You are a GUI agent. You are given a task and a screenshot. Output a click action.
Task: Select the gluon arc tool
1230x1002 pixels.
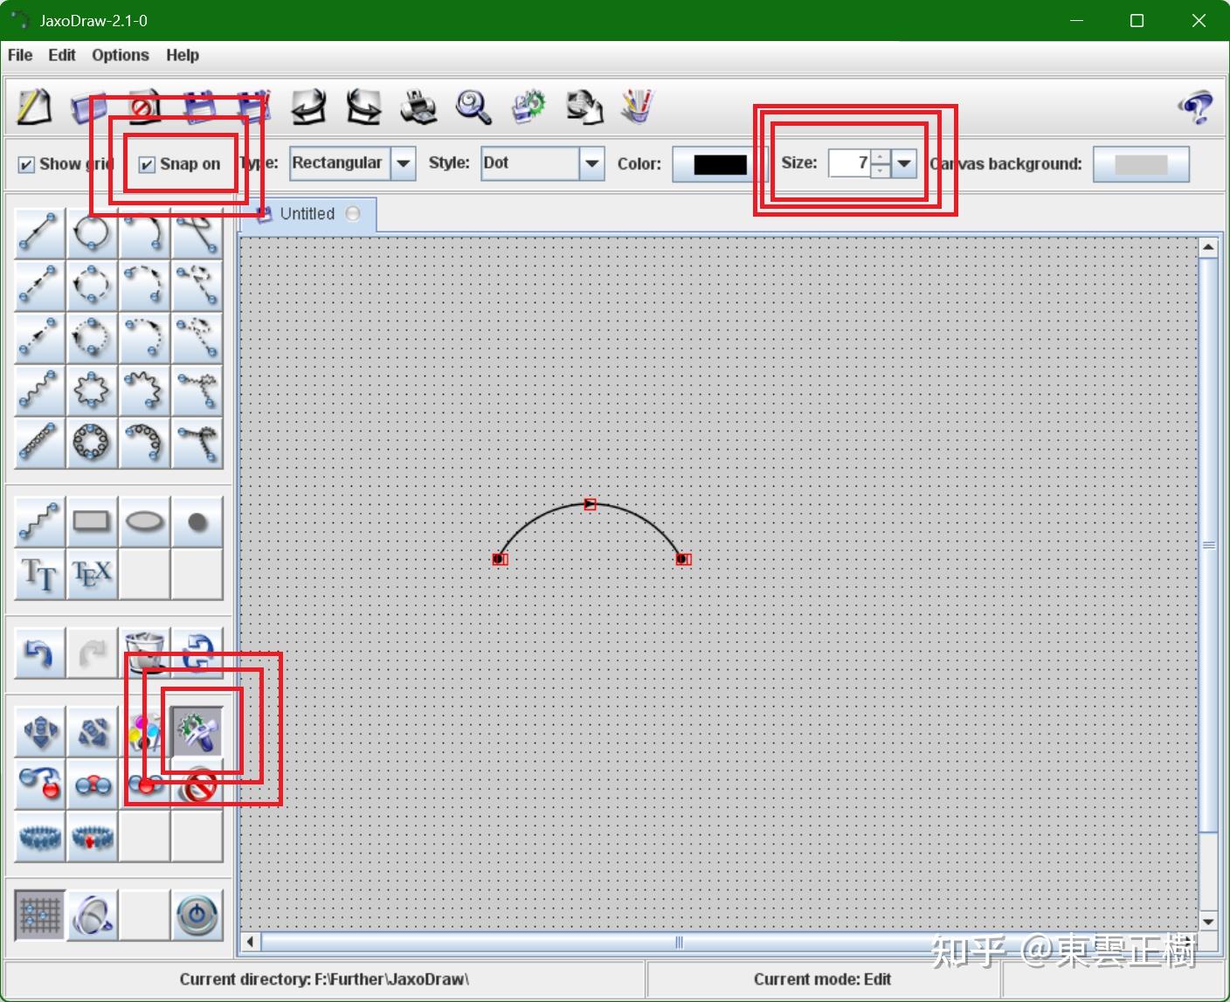[x=144, y=443]
